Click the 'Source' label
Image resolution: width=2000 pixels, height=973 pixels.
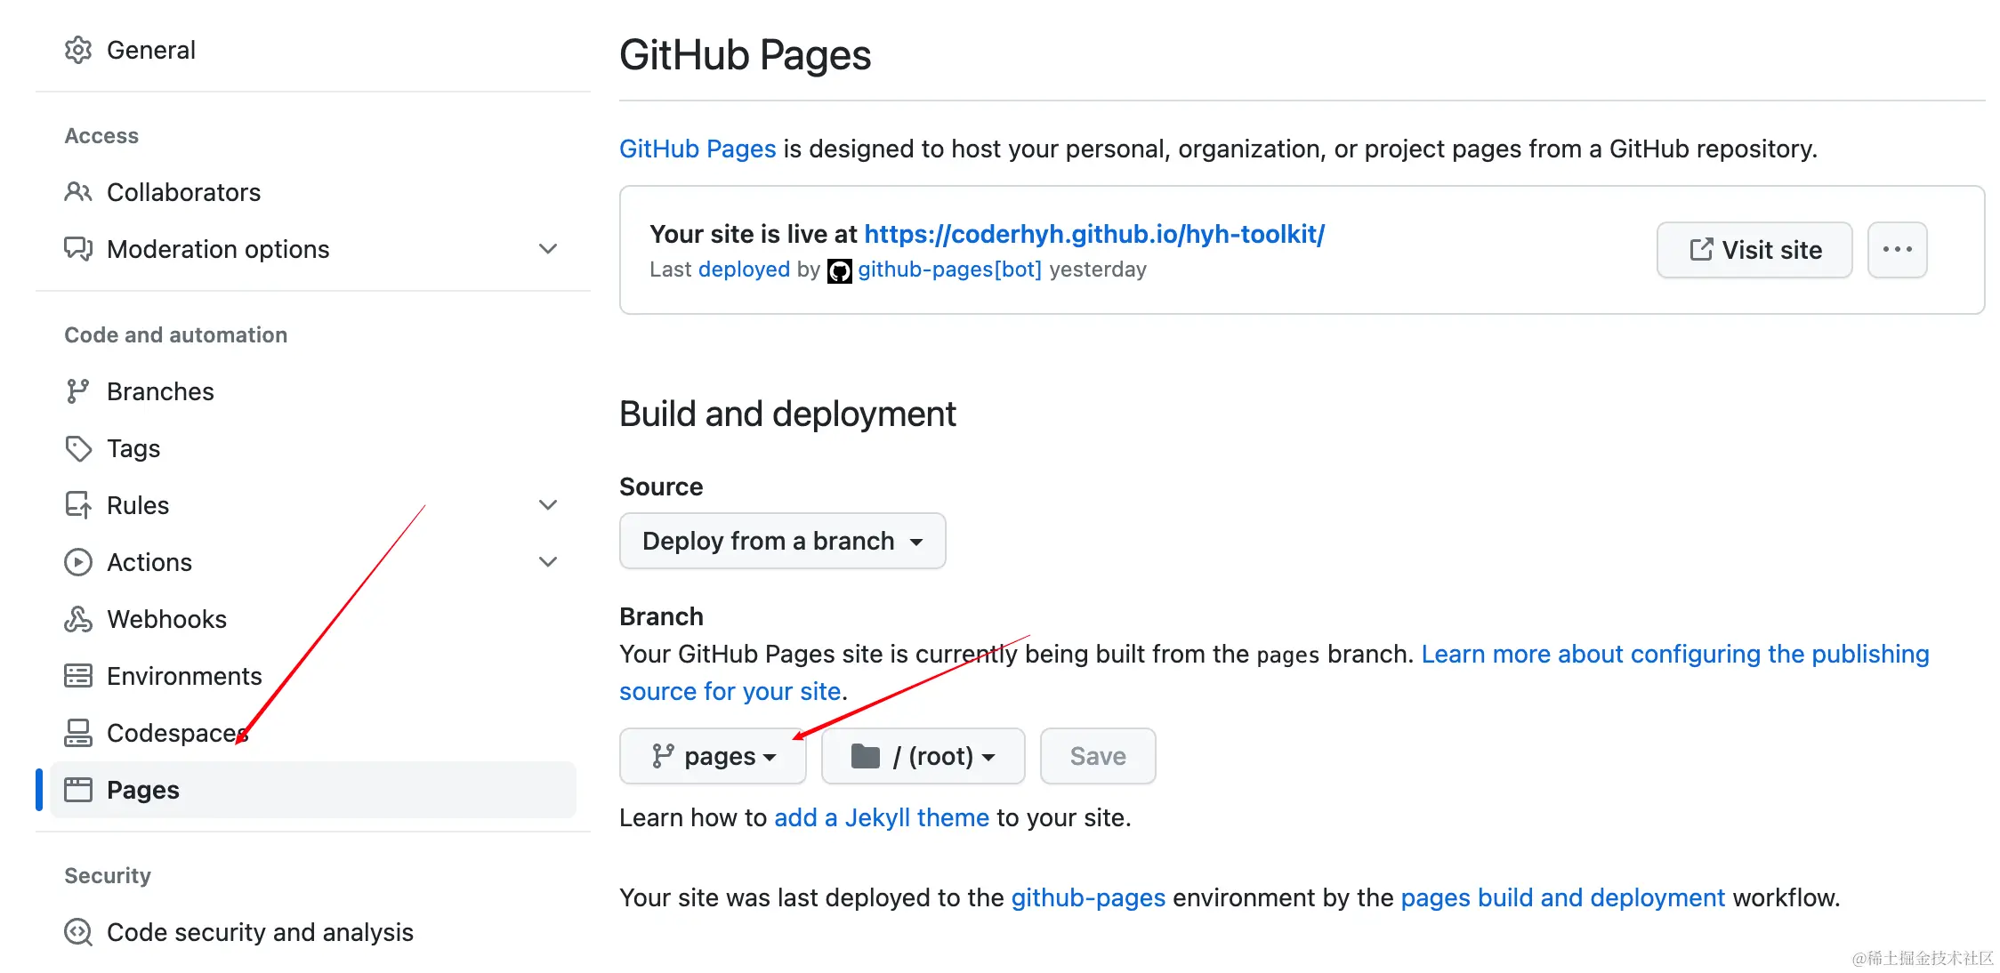click(x=661, y=486)
